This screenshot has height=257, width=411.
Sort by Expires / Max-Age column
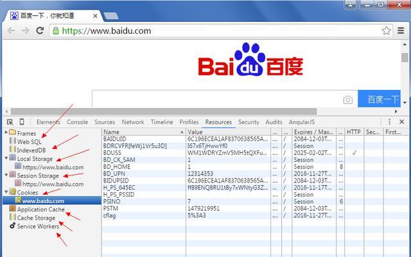(x=314, y=132)
